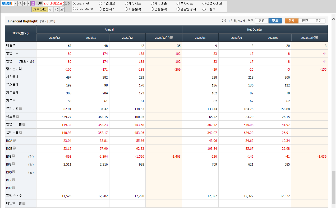Screen dimensions: 336x208
Task: Click the 부채비율 help icon
Action: (21, 109)
